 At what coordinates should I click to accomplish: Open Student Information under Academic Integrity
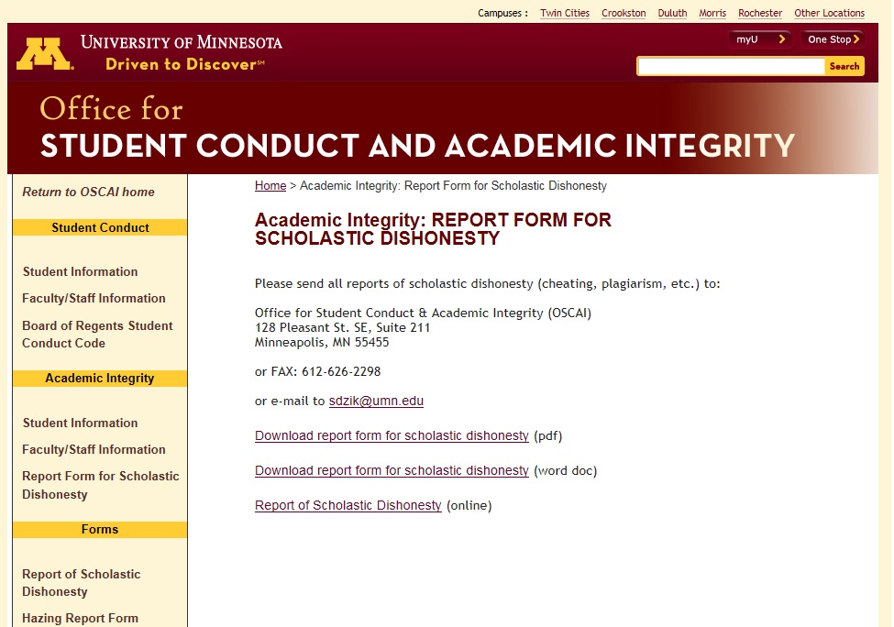click(80, 423)
